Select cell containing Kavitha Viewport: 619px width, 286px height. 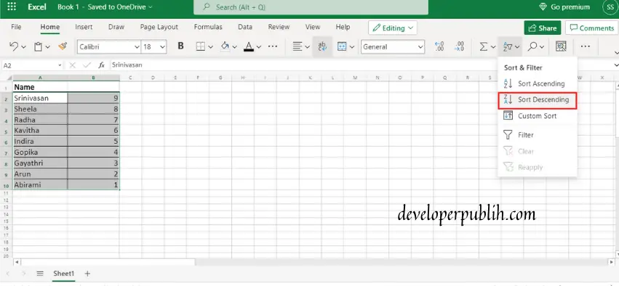[x=40, y=131]
